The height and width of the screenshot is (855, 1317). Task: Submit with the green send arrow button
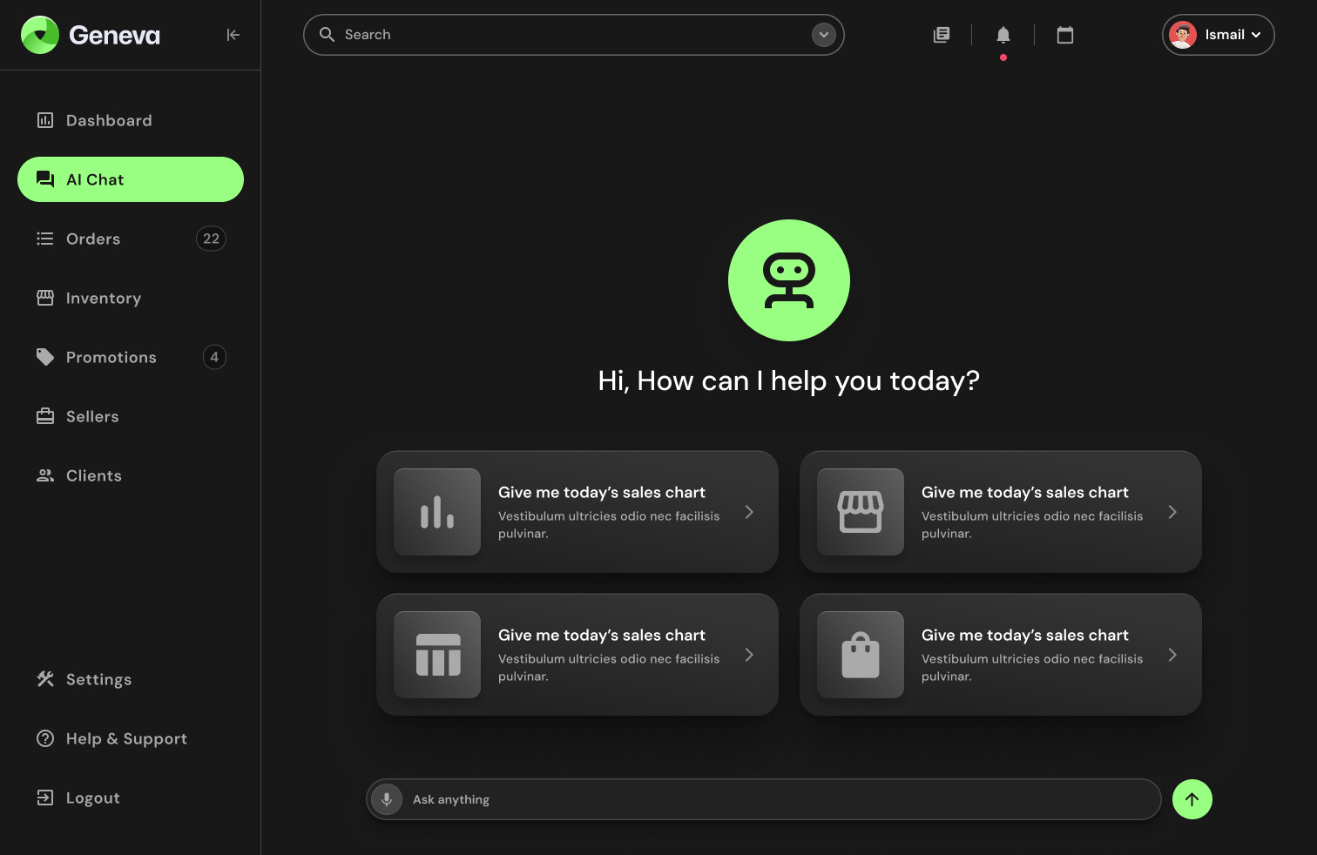tap(1192, 799)
